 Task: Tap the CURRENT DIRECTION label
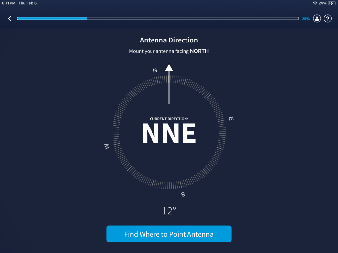click(x=169, y=119)
